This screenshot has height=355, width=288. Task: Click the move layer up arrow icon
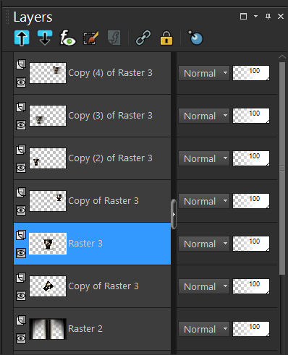point(22,38)
